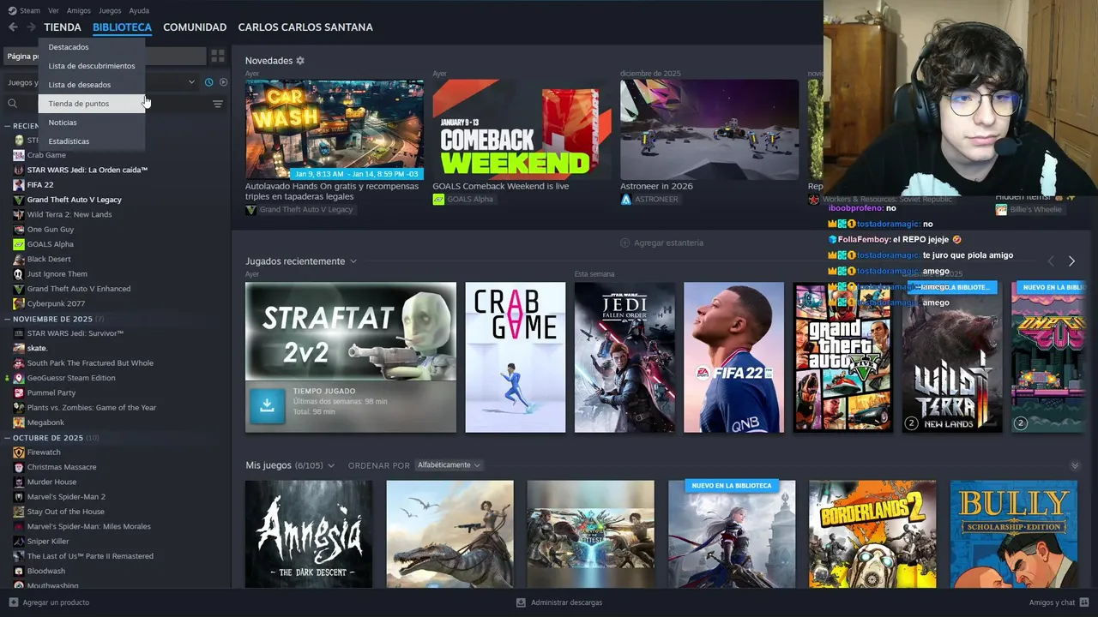Click the back navigation arrow
1098x617 pixels.
coord(13,27)
